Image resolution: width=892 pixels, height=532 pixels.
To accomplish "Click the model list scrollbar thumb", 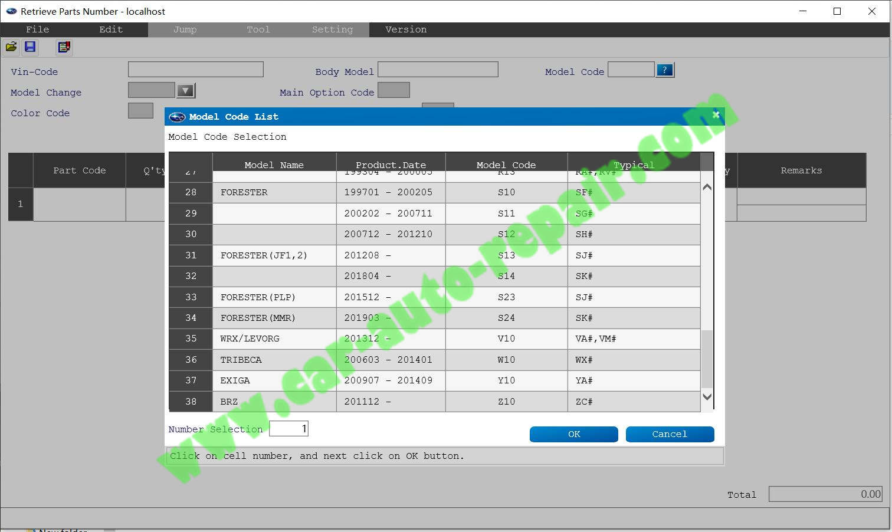I will (x=707, y=359).
